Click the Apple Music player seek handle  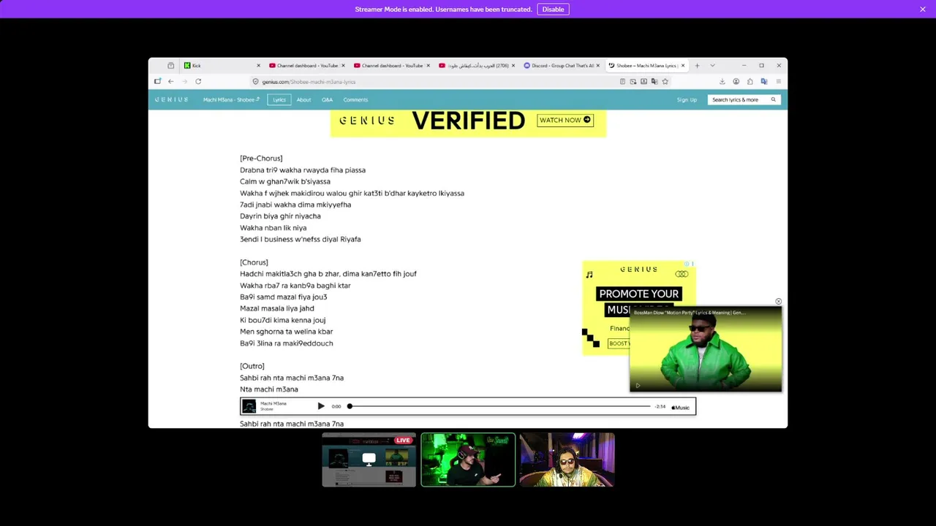(x=350, y=406)
